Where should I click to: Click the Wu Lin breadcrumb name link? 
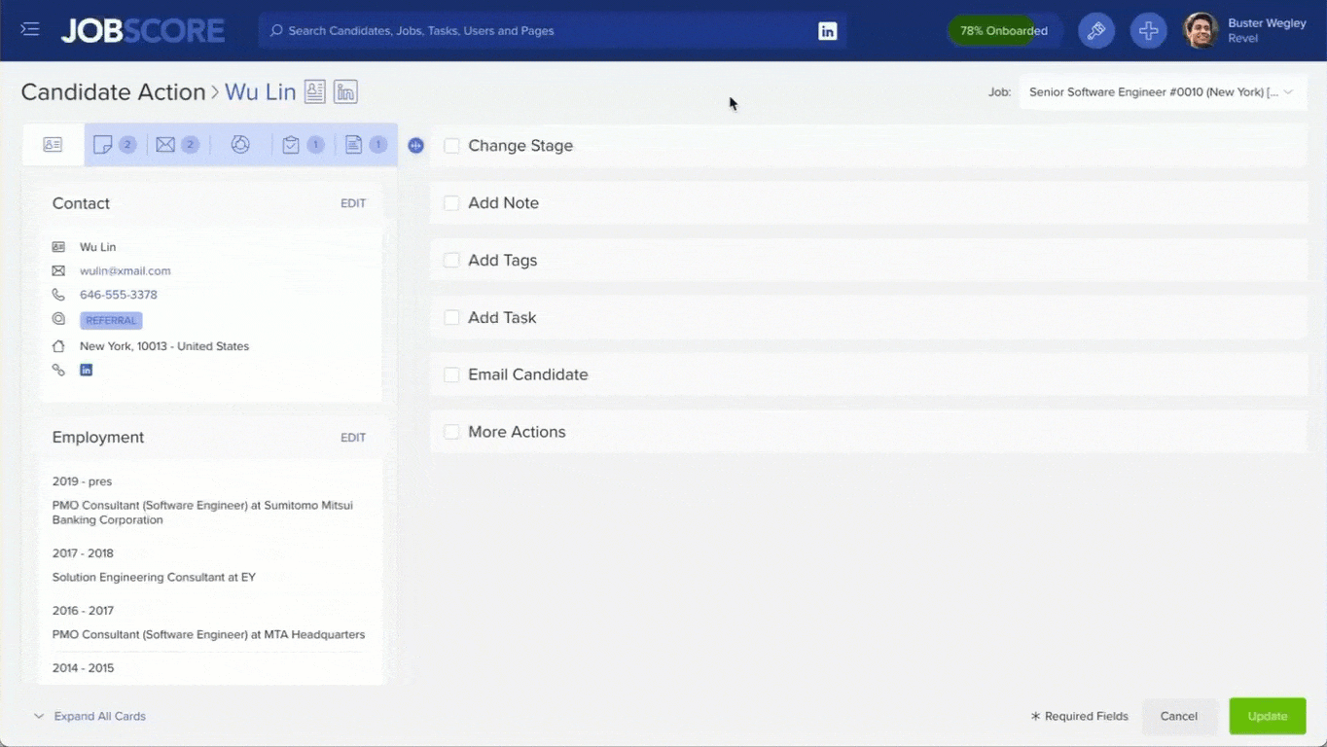(260, 91)
